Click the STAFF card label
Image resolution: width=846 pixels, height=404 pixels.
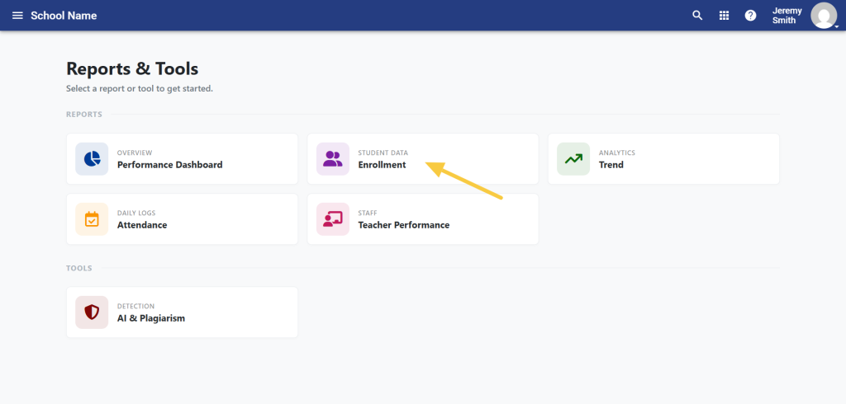pos(368,214)
